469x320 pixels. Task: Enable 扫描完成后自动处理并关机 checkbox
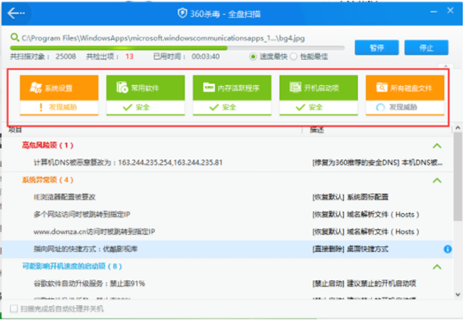14,308
